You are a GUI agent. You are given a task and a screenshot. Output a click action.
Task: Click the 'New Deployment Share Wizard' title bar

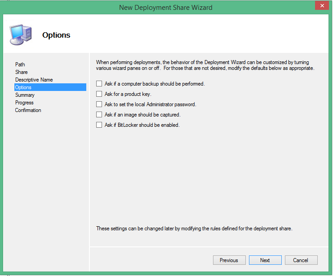tap(165, 7)
